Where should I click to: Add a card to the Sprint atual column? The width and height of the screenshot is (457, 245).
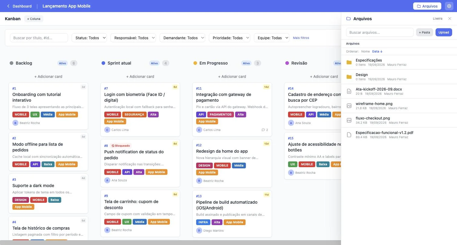(140, 77)
